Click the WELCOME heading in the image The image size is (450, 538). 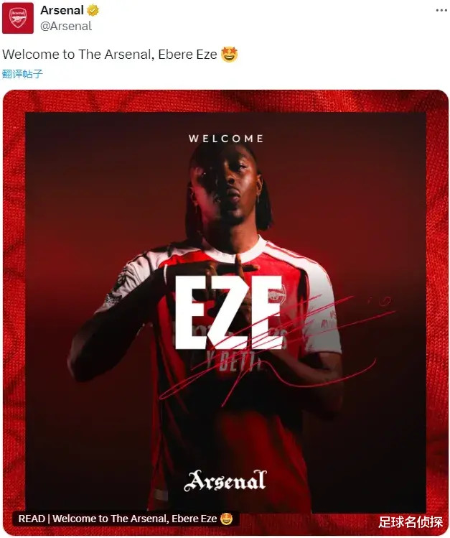coord(226,139)
